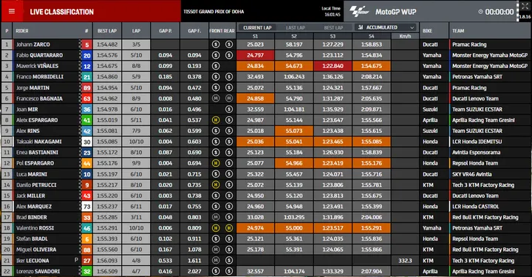Click number 73 badge for Alex Marquez
532x277 pixels.
[87, 207]
